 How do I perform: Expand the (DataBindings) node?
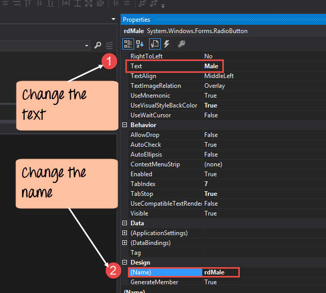(x=124, y=243)
